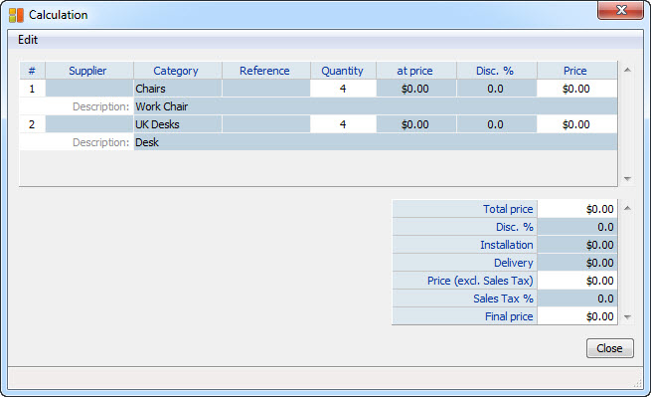
Task: Click the items table scroll down arrow
Action: click(627, 179)
